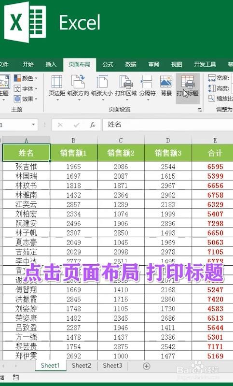Image resolution: width=233 pixels, height=386 pixels.
Task: Click the cell showing 2364
Action: coord(121,195)
